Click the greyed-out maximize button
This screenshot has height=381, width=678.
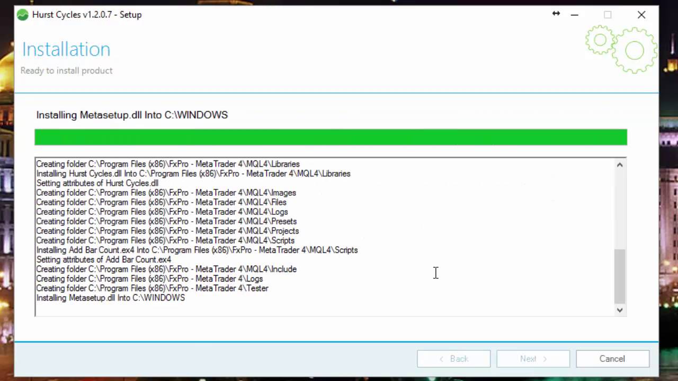[x=608, y=15]
